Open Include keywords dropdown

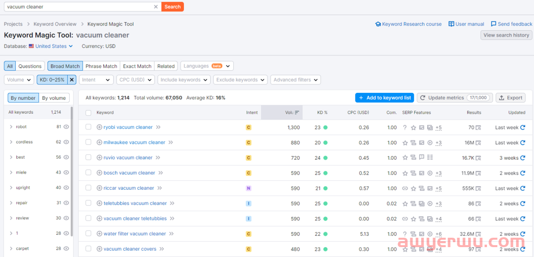pos(184,80)
